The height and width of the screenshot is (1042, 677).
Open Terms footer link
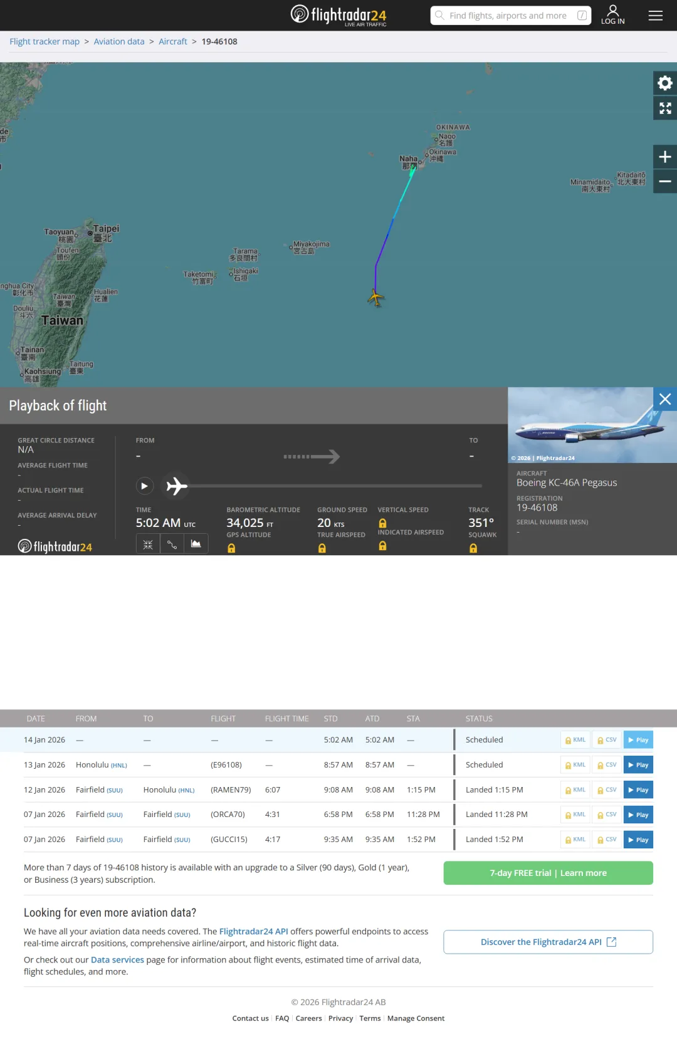click(370, 1018)
